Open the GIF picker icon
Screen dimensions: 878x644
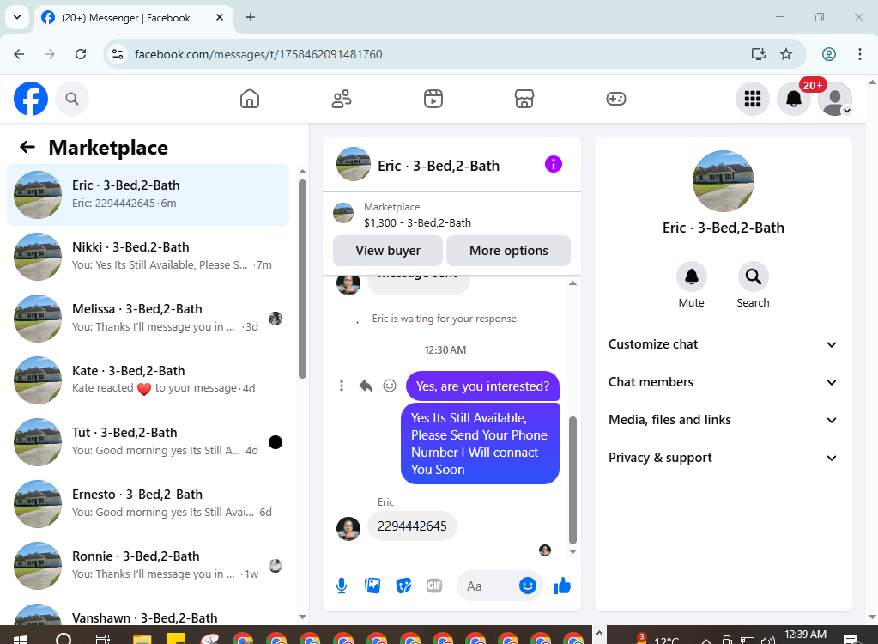point(434,586)
